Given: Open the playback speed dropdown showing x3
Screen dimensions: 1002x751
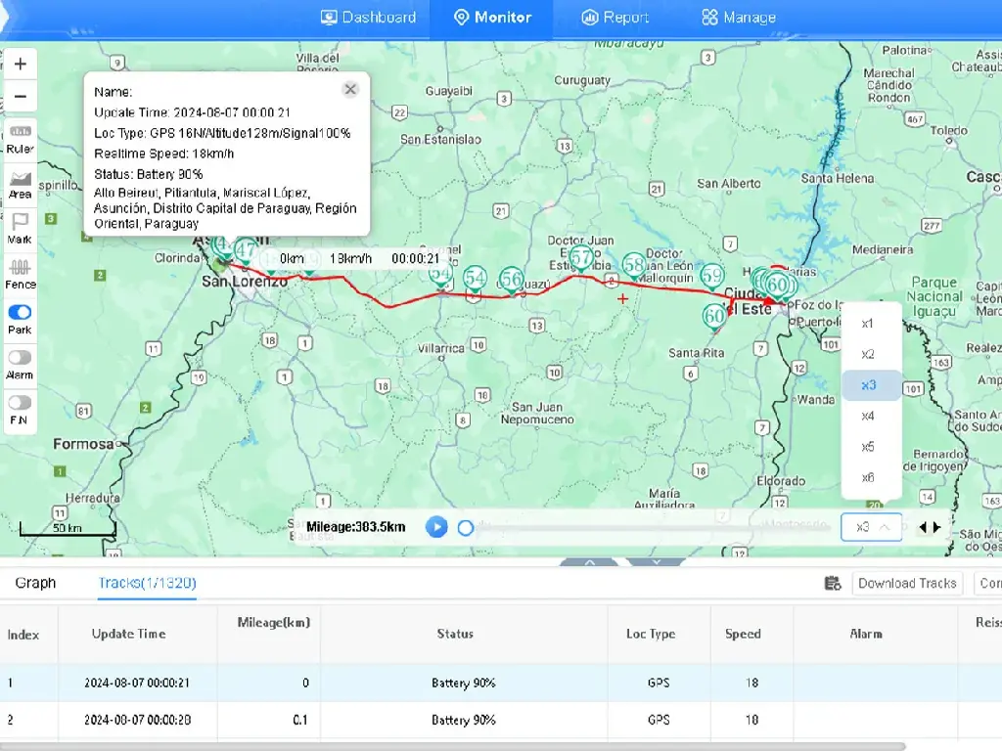Looking at the screenshot, I should 867,527.
